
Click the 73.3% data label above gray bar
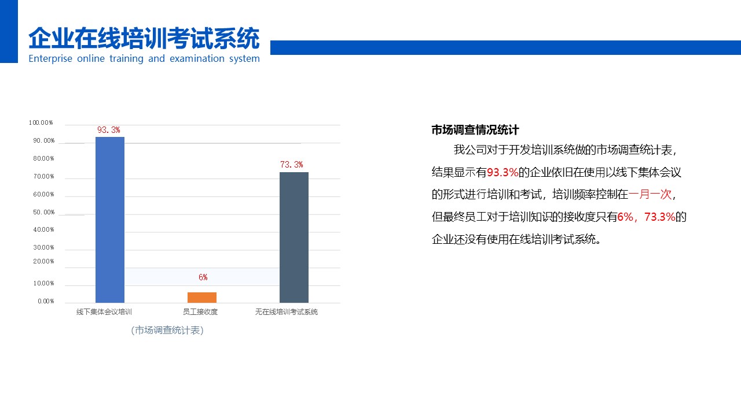292,165
